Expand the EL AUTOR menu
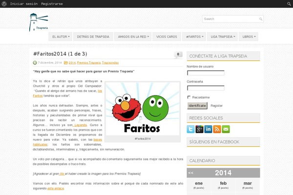This screenshot has height=195, width=293. (61, 37)
